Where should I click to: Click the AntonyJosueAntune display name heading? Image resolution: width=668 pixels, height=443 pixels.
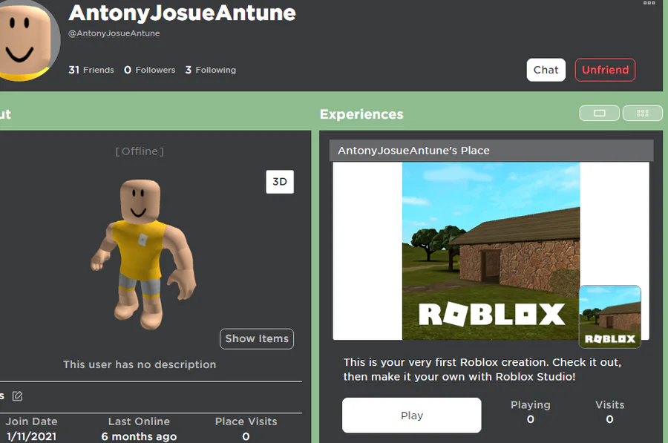click(x=182, y=13)
